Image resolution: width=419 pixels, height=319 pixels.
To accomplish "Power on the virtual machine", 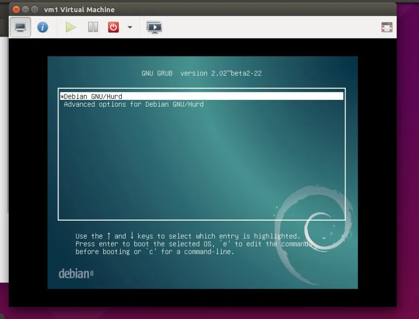I will tap(71, 27).
